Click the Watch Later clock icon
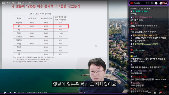Screen dimensions: 169x95 tap(161, 3)
